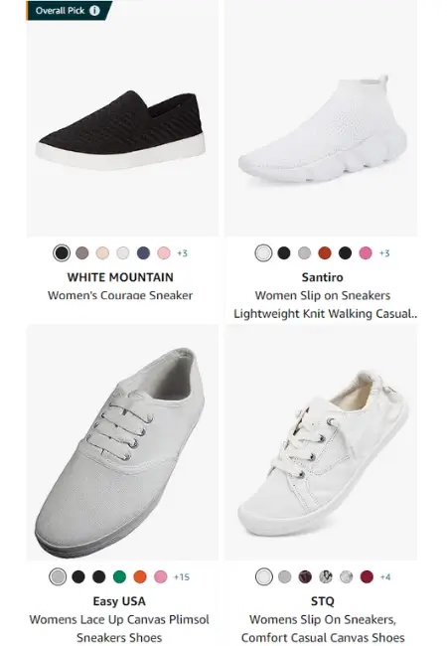Choose the orange Easy USA color swatch
The image size is (447, 646).
click(x=140, y=576)
